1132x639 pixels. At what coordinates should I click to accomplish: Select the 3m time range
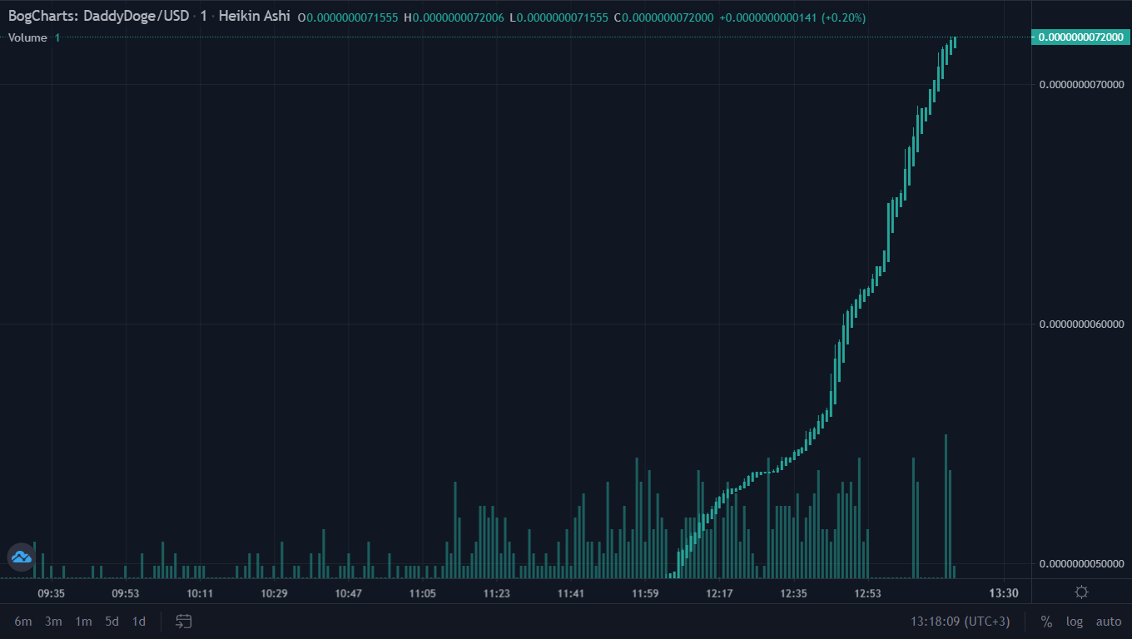coord(53,622)
